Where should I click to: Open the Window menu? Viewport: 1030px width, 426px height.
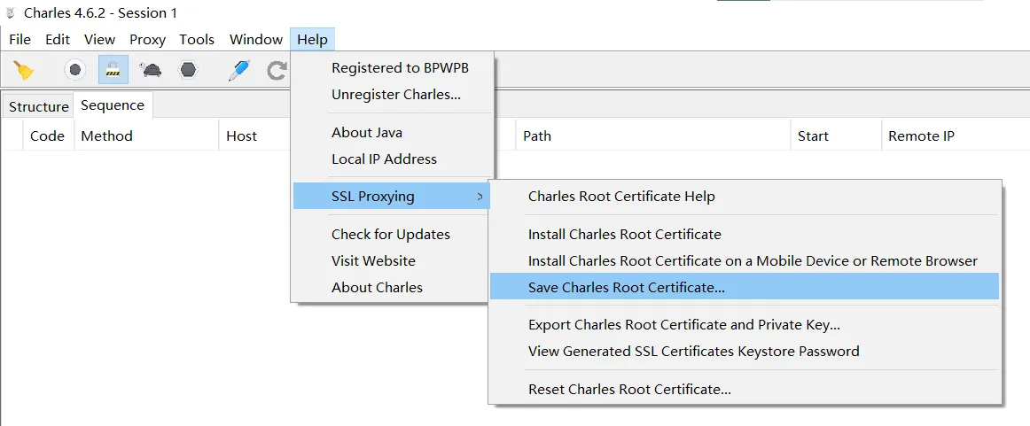click(256, 39)
